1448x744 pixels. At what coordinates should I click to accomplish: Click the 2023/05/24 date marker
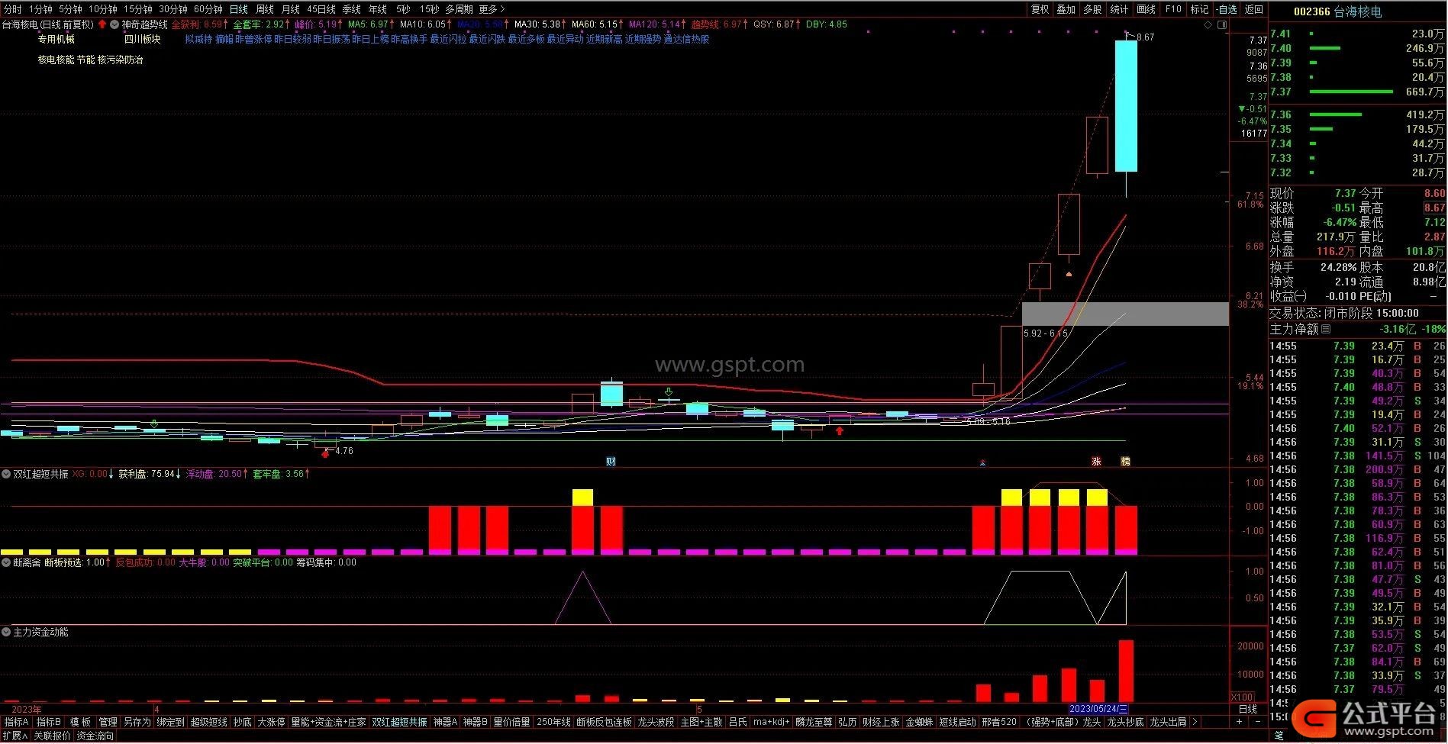tap(1098, 709)
